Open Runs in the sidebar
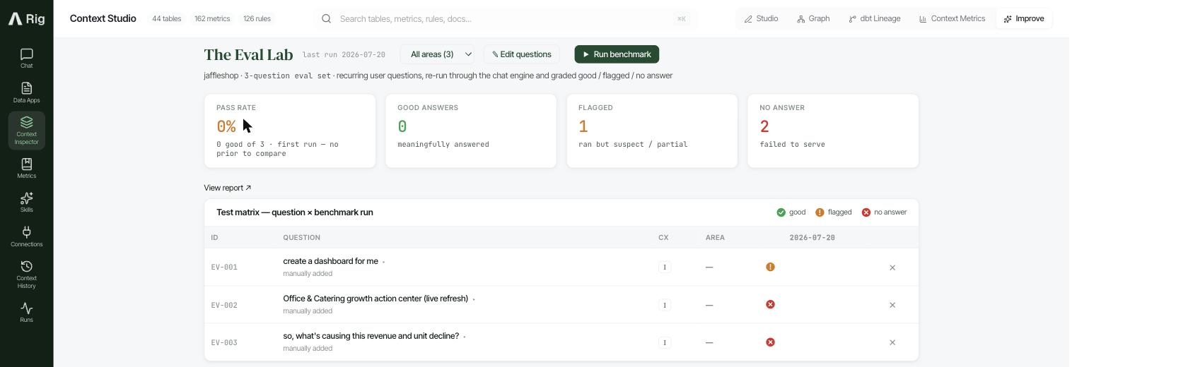The image size is (1188, 367). pyautogui.click(x=26, y=312)
